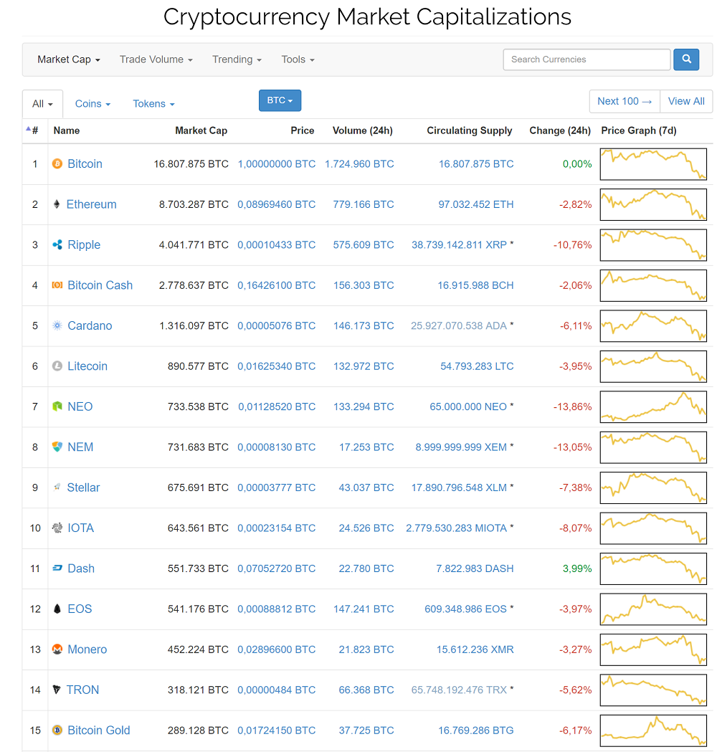Open the Coins filter dropdown
The width and height of the screenshot is (717, 752).
point(92,104)
